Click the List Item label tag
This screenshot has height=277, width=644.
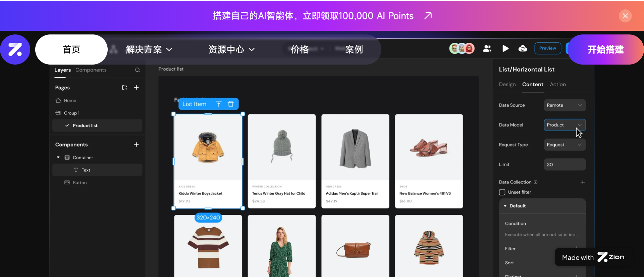[x=194, y=104]
